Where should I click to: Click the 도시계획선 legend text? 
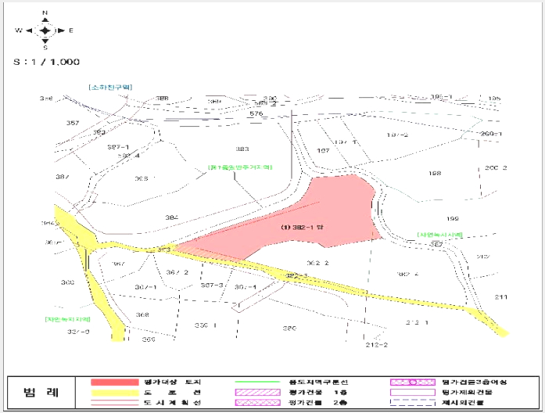172,403
